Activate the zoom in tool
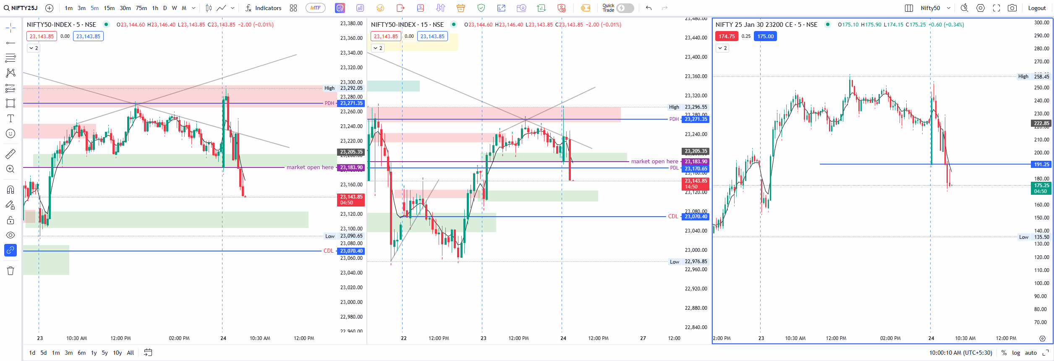This screenshot has height=361, width=1054. click(x=10, y=169)
